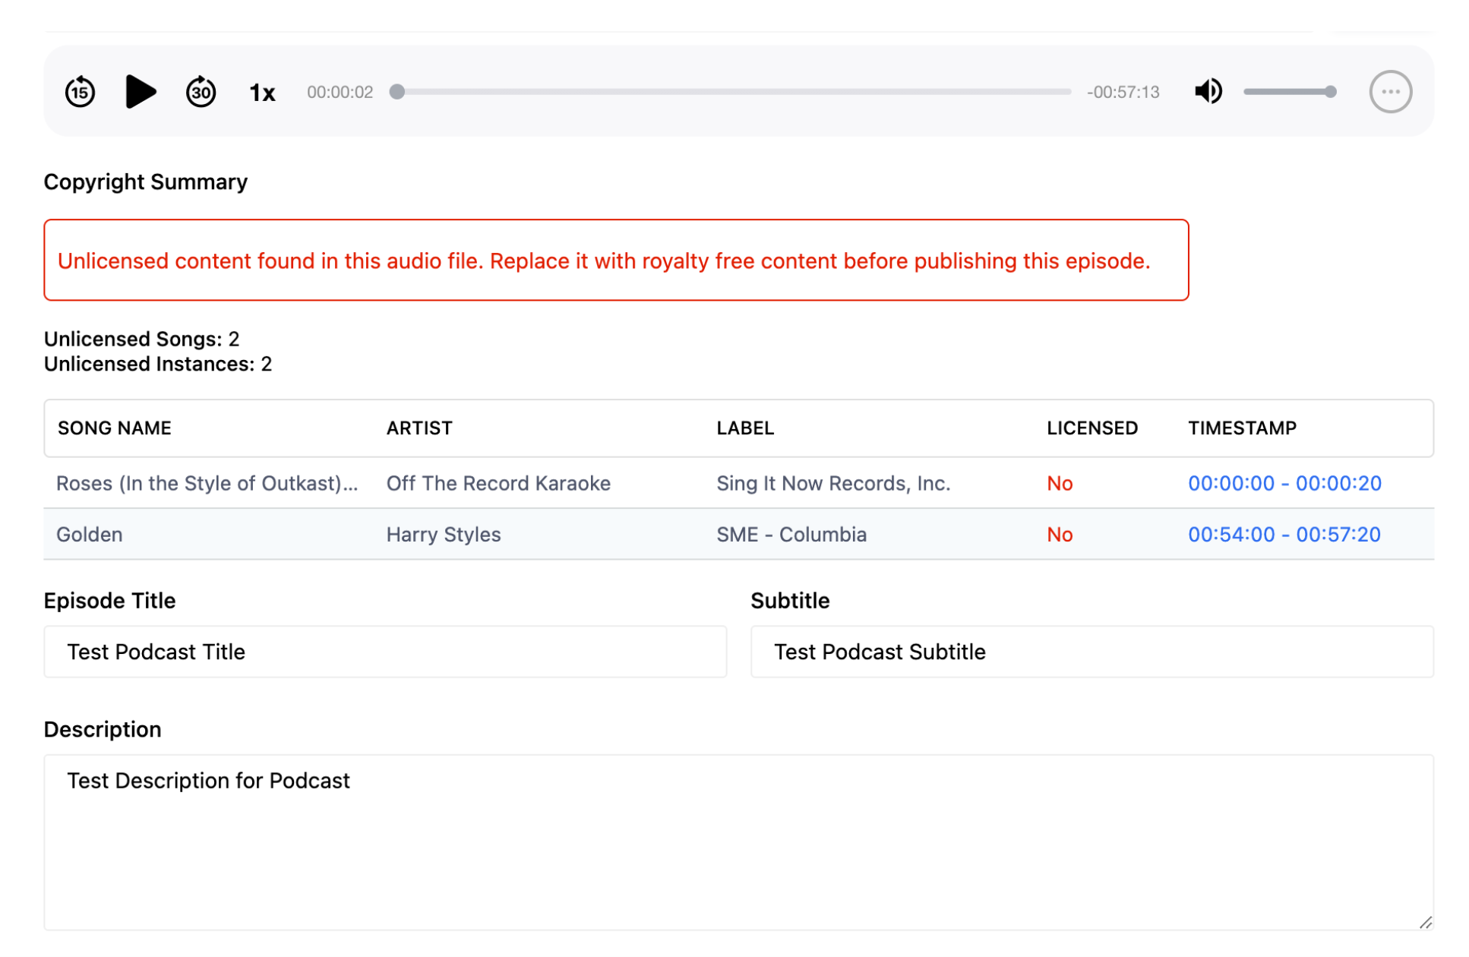Viewport: 1469px width, 957px height.
Task: Jump to timestamp 00:54:00 - 00:57:20
Action: (x=1284, y=534)
